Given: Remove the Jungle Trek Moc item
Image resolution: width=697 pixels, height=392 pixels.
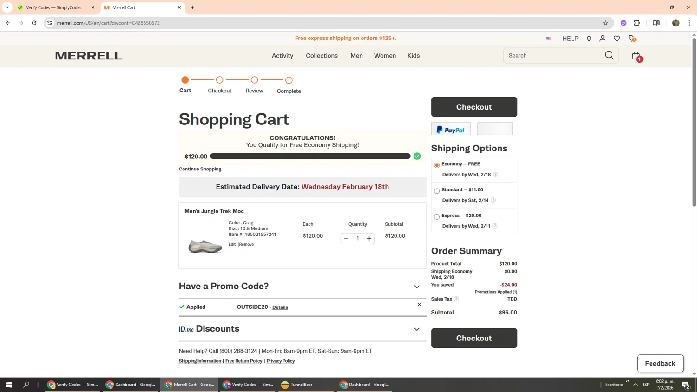Looking at the screenshot, I should (x=246, y=244).
